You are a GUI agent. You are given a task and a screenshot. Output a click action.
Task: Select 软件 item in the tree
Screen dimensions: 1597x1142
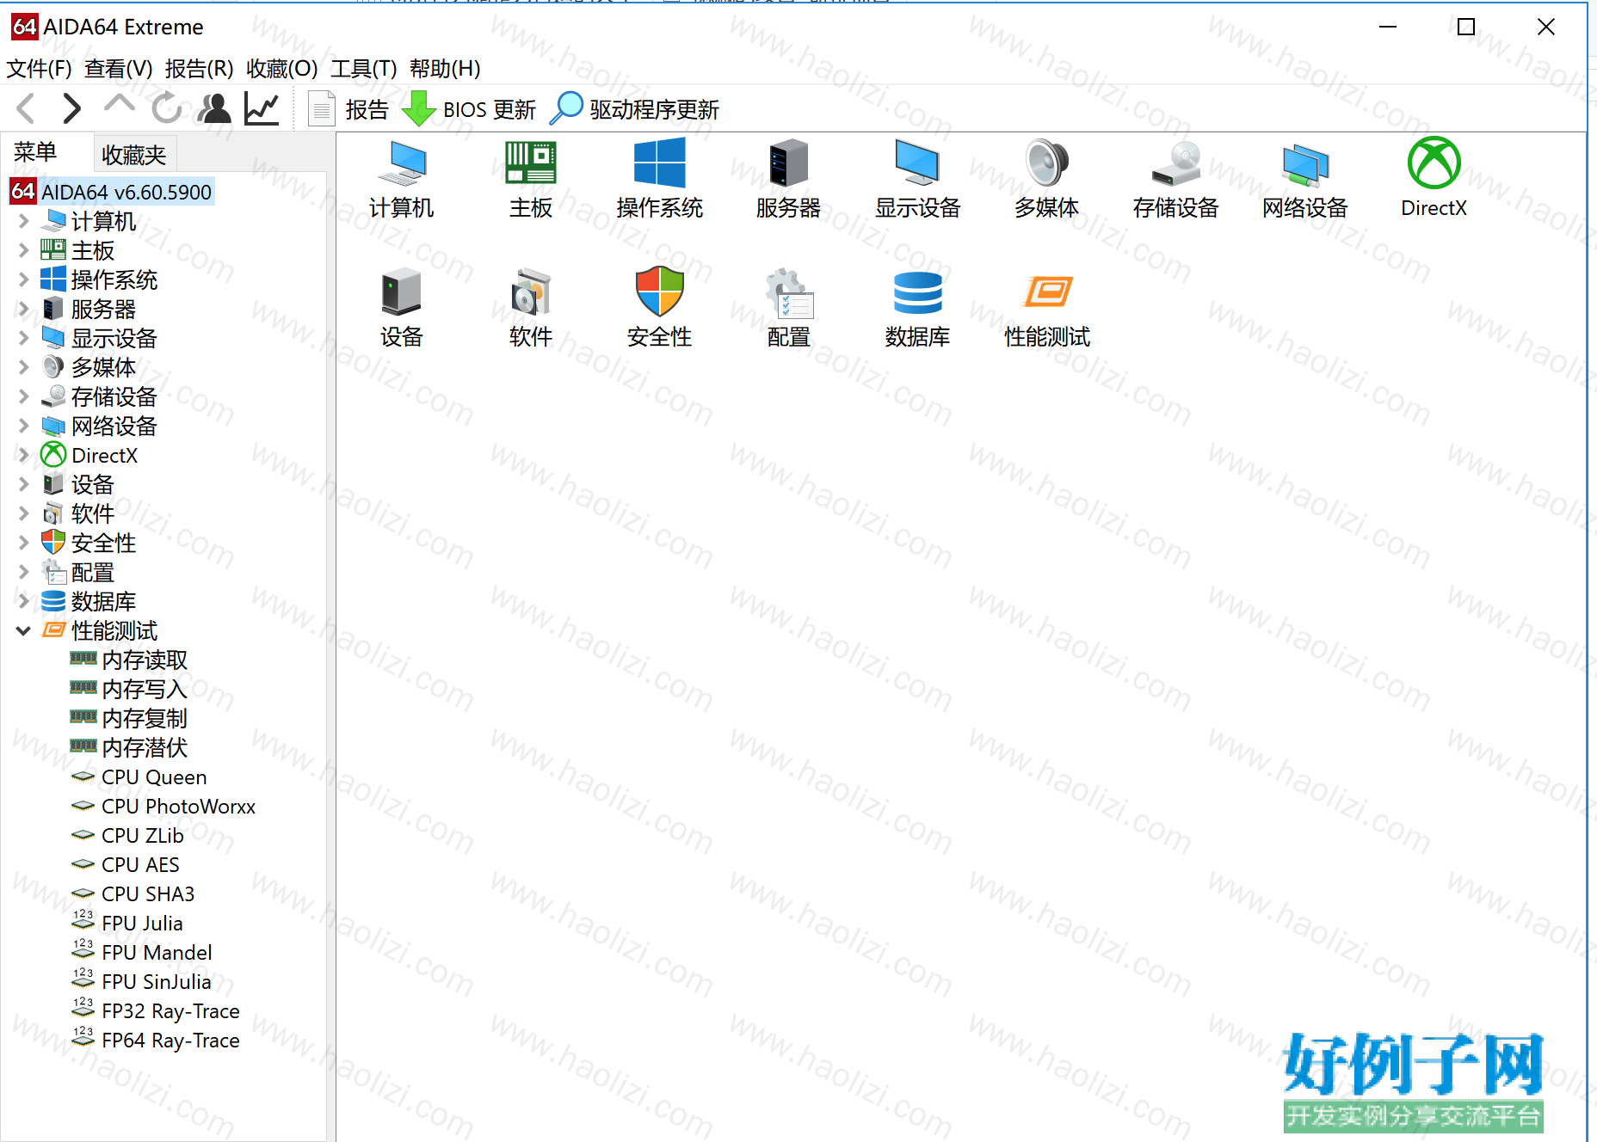pyautogui.click(x=77, y=514)
